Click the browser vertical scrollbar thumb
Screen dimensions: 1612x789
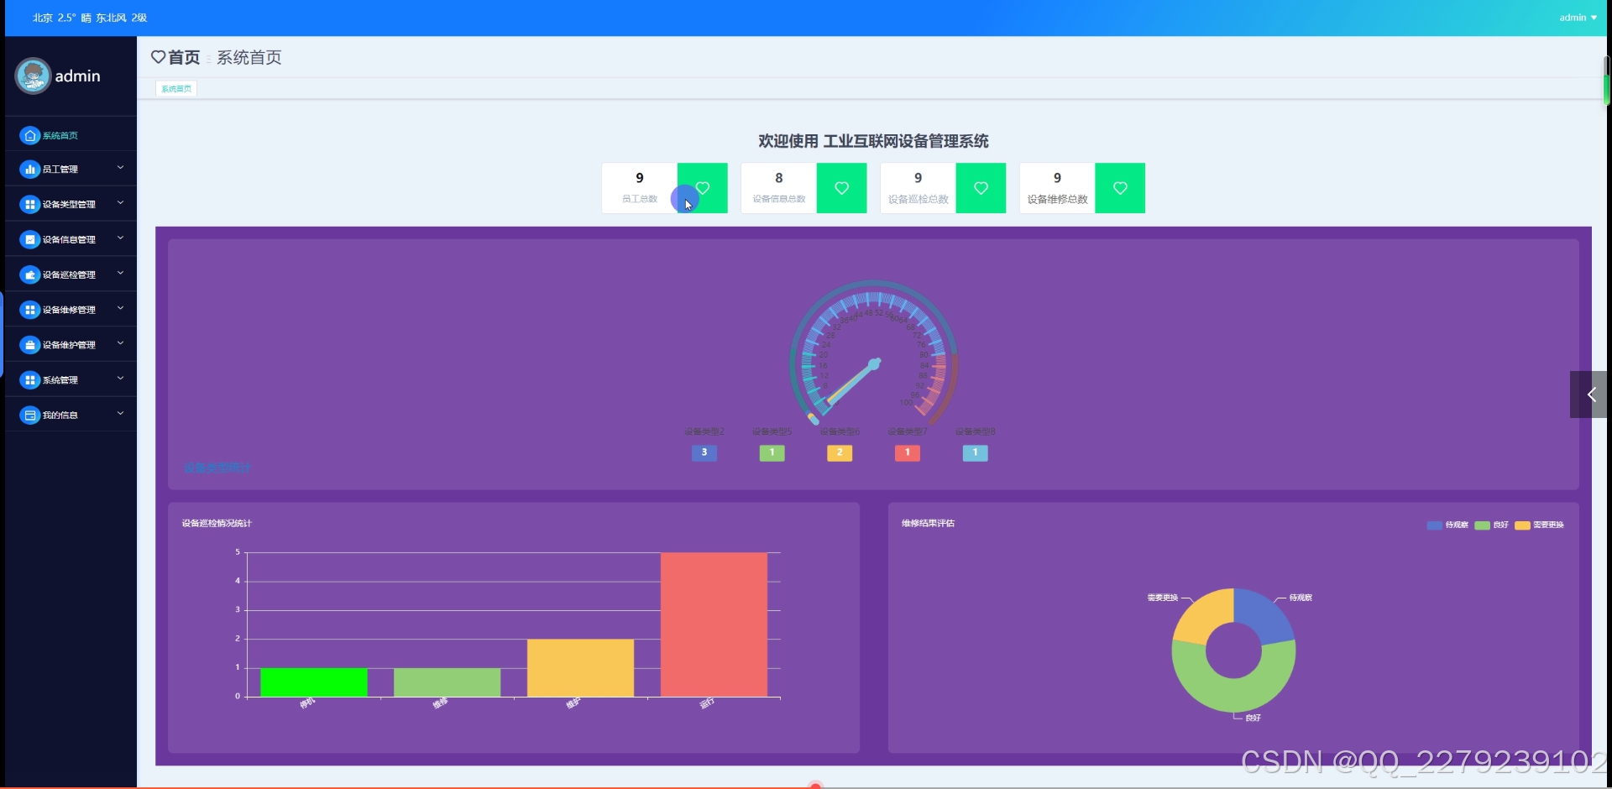(1607, 80)
